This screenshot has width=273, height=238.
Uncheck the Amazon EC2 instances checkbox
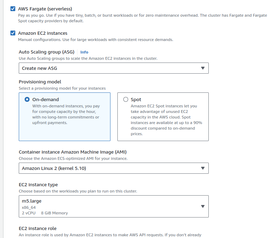pos(13,33)
